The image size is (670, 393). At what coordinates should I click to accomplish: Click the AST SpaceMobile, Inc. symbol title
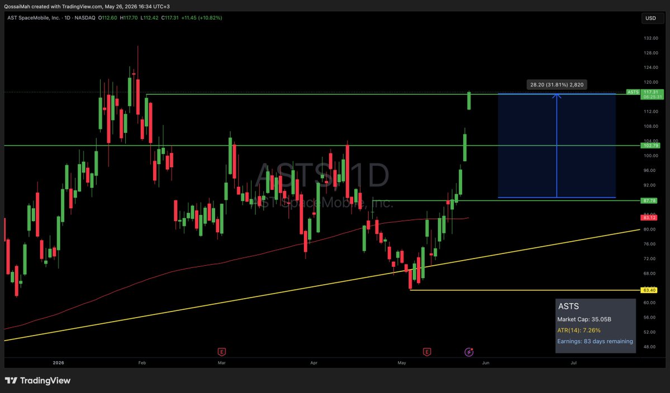coord(34,18)
